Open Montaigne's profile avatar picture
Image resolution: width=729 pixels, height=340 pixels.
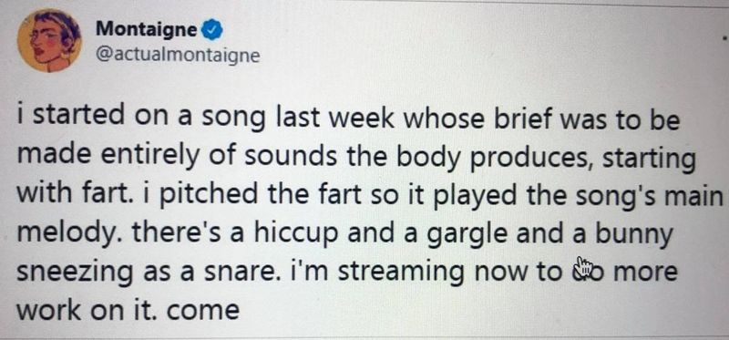point(49,40)
